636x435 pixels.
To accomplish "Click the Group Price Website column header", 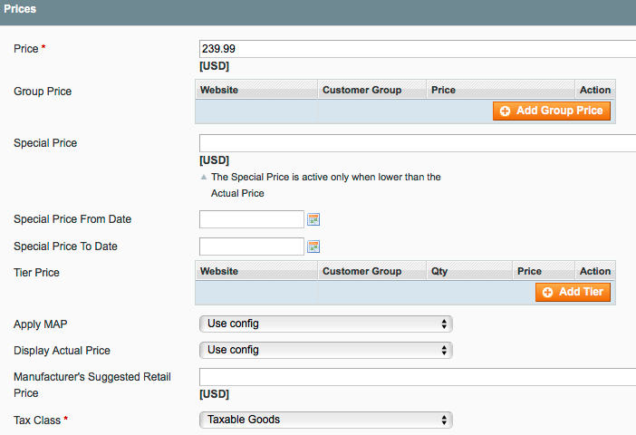I will point(256,90).
